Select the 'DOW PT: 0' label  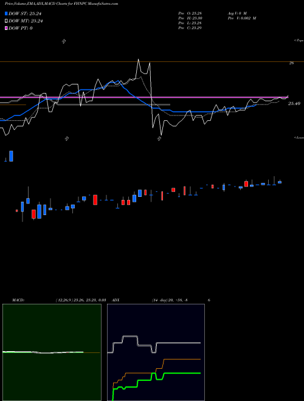[x=21, y=28]
